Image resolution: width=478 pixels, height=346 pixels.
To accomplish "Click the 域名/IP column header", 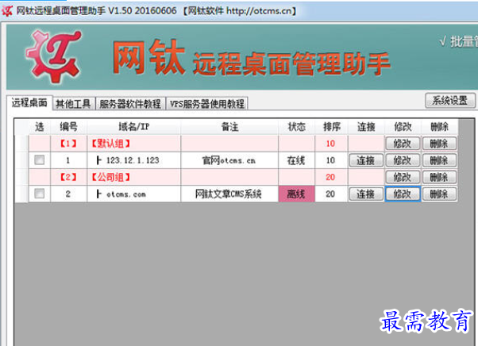I will 134,127.
